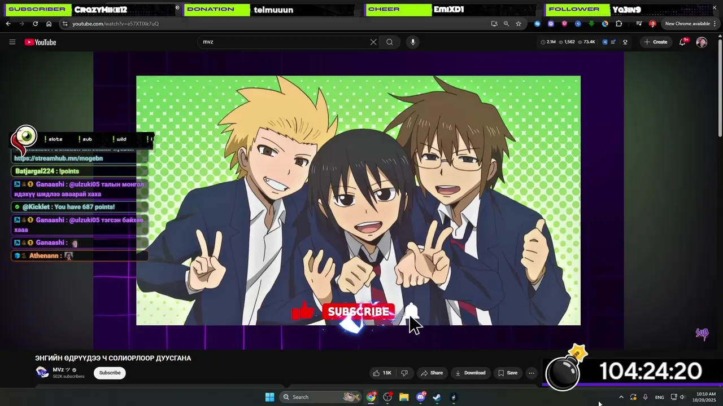This screenshot has height=406, width=723.
Task: Go to YouTube home via logo
Action: tap(40, 42)
